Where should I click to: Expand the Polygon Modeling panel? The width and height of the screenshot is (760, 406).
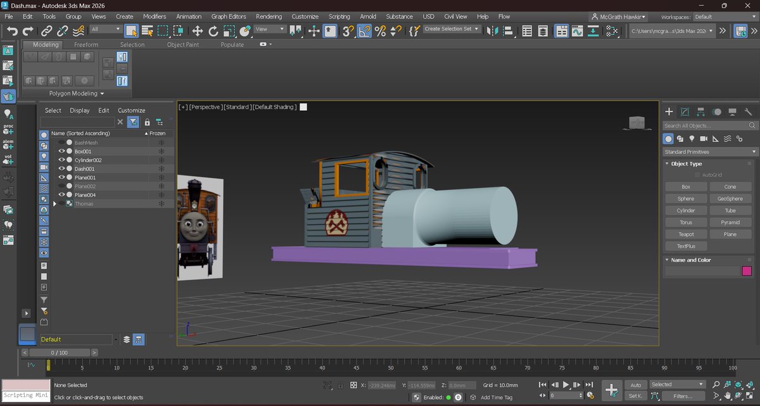click(77, 93)
